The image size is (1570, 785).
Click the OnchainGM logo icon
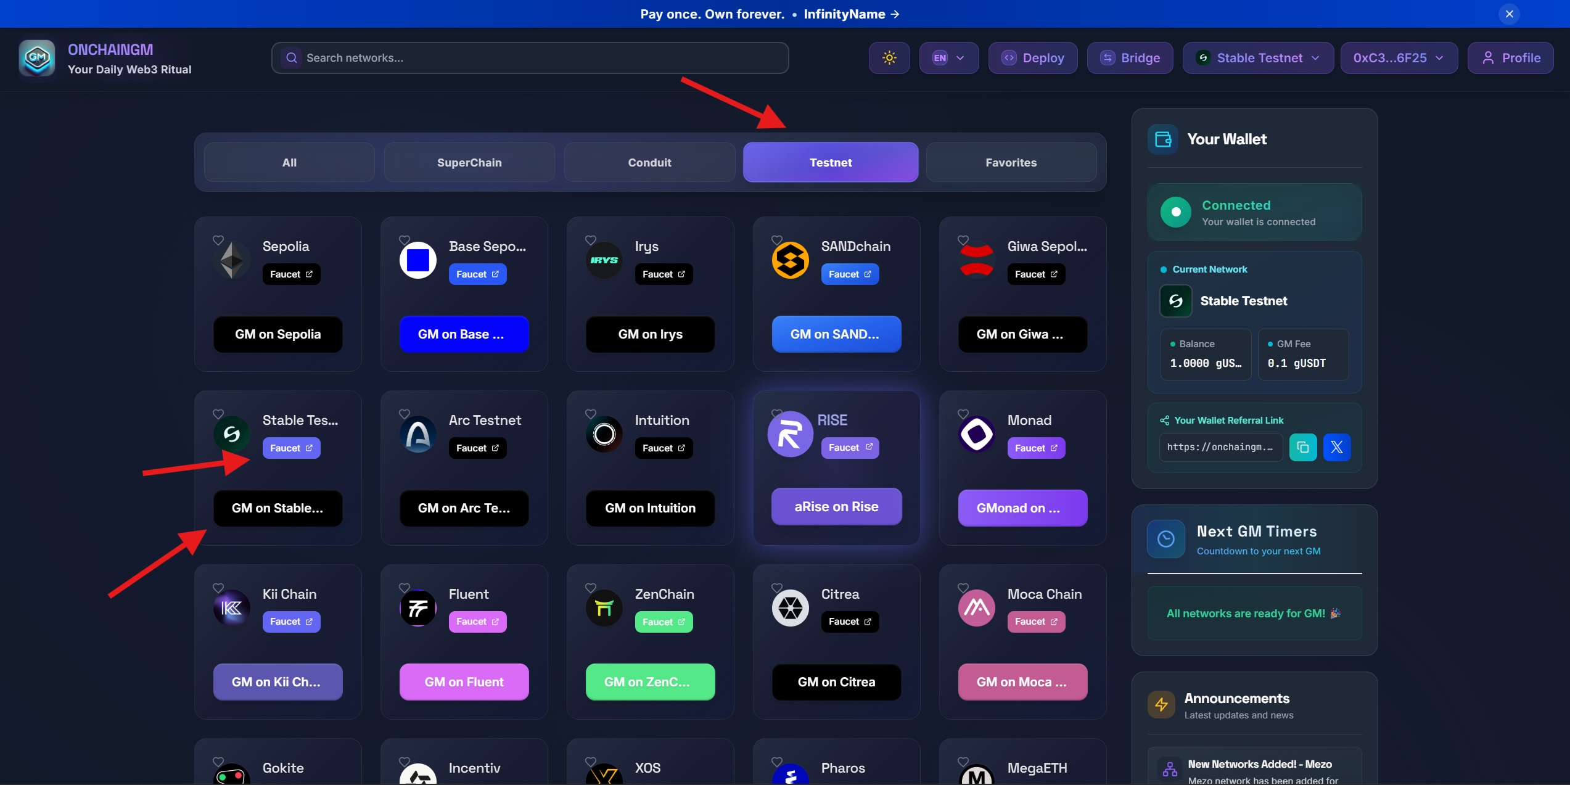point(37,58)
